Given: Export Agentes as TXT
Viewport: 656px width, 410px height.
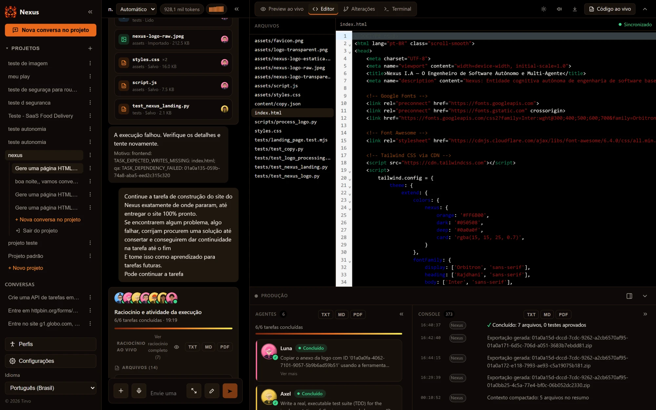Looking at the screenshot, I should click(x=326, y=315).
